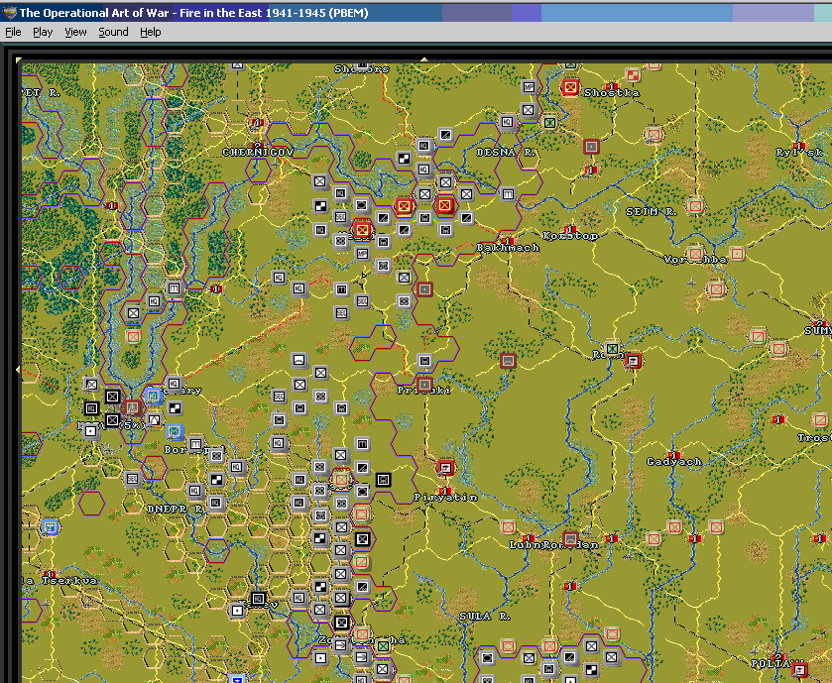This screenshot has height=683, width=832.
Task: Click the (5%) label at Kiev
Action: click(x=132, y=425)
